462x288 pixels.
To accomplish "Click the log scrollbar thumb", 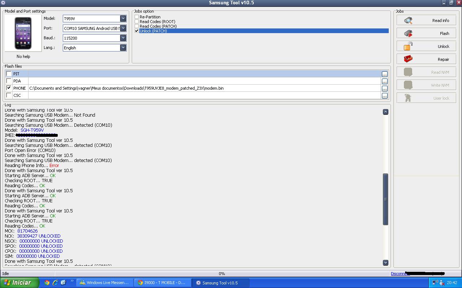I will pyautogui.click(x=385, y=199).
